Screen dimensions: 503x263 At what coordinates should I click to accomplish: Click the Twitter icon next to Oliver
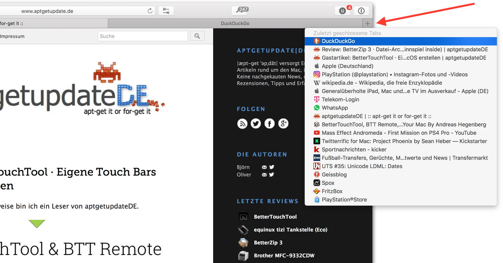point(272,175)
